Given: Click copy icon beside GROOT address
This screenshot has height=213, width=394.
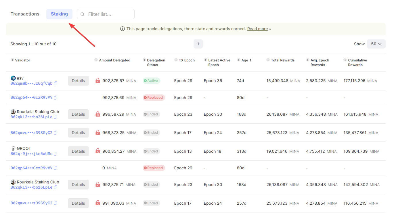Looking at the screenshot, I should coord(56,154).
